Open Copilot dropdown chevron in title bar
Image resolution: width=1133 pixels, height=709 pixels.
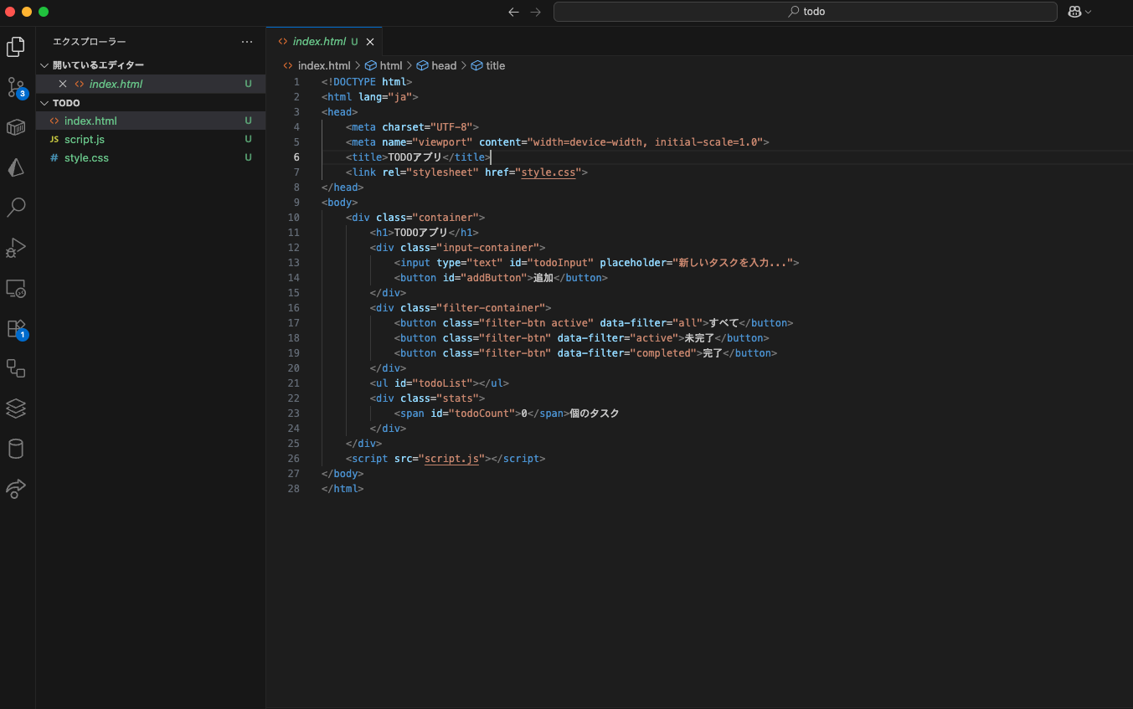(x=1089, y=12)
